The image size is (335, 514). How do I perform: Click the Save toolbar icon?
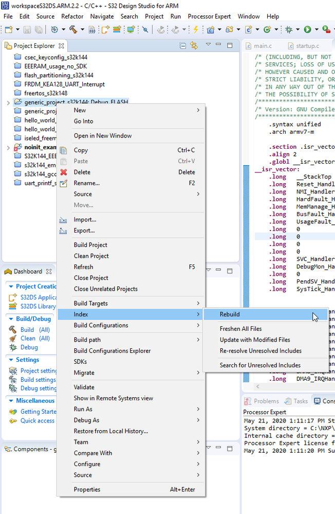point(27,29)
